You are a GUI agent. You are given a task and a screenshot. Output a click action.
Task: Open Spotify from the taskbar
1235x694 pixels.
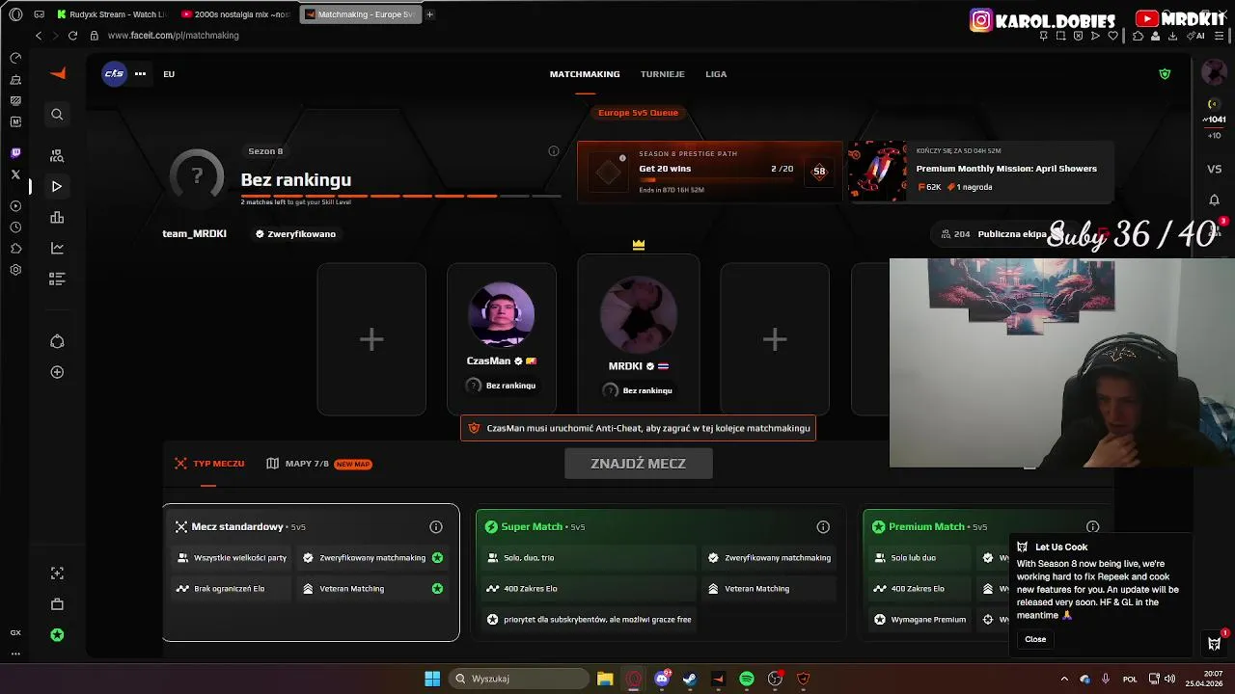747,679
